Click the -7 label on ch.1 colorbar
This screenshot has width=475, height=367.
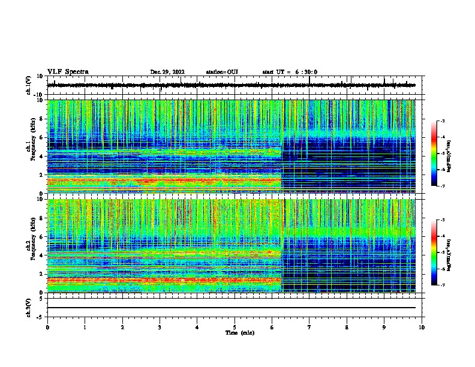(x=443, y=186)
